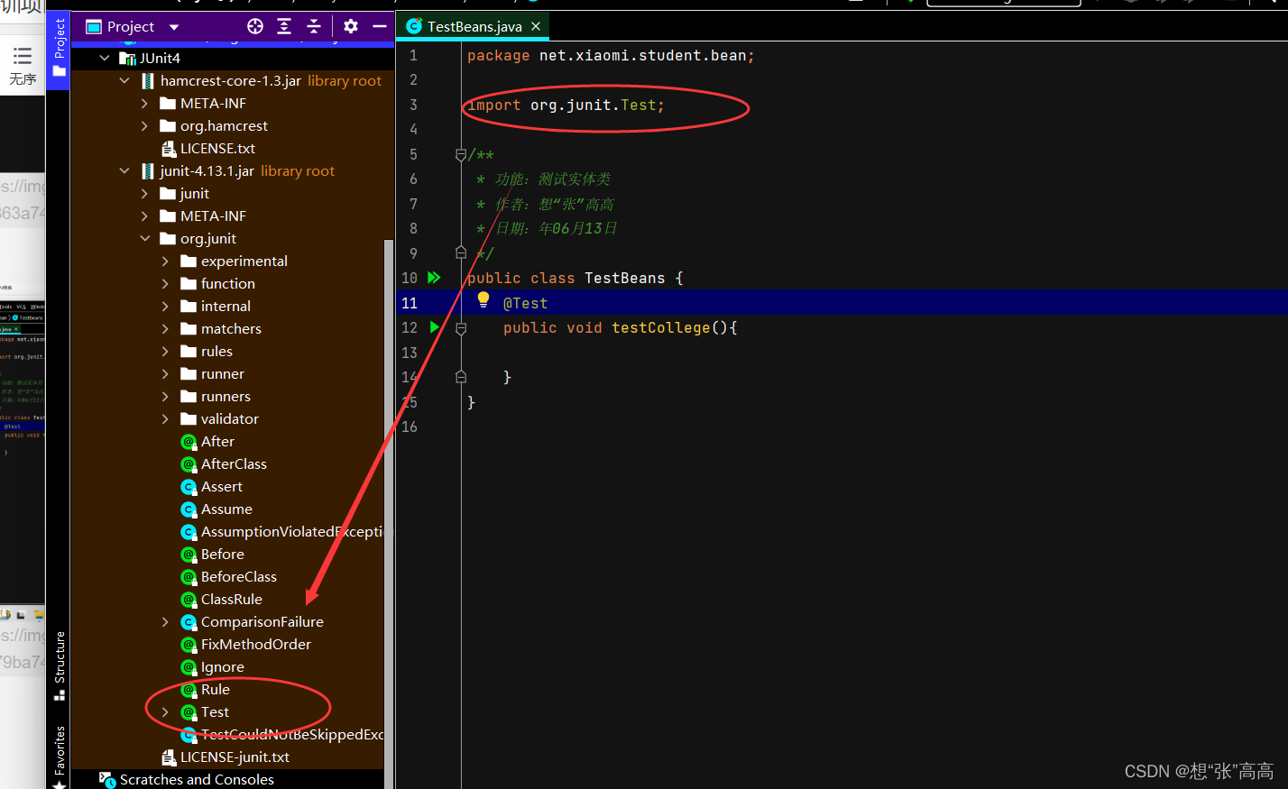Select LICENSE-junit.txt file
1288x789 pixels.
coord(225,757)
